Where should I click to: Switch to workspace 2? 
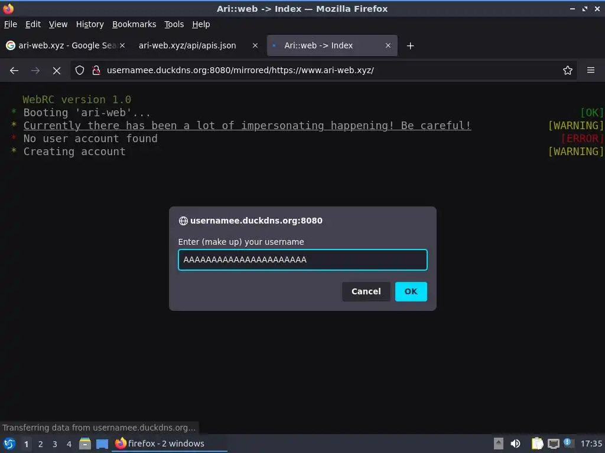pyautogui.click(x=41, y=444)
